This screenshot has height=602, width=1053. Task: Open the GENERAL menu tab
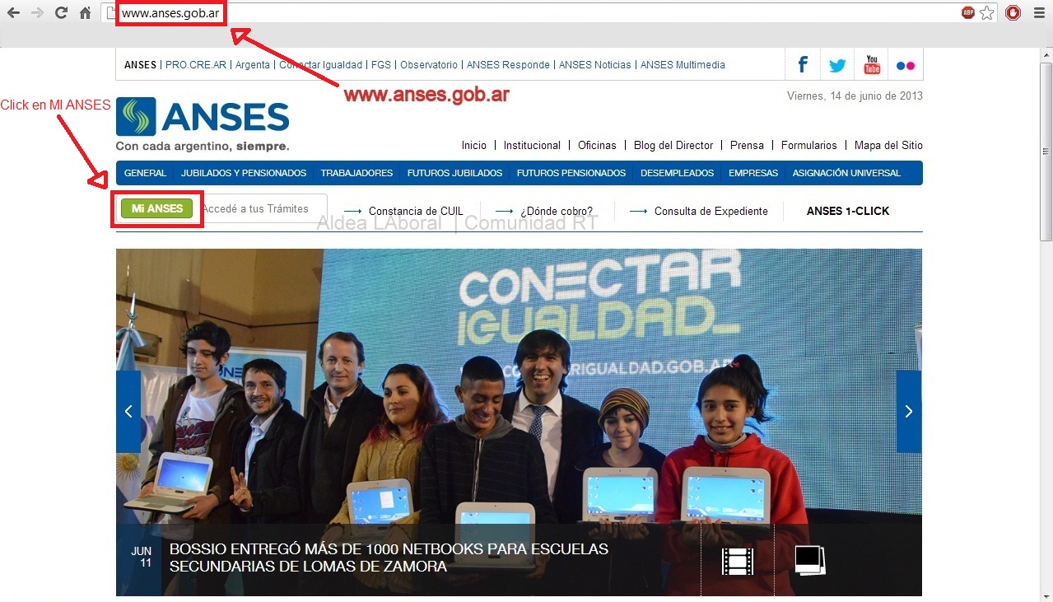(x=145, y=173)
